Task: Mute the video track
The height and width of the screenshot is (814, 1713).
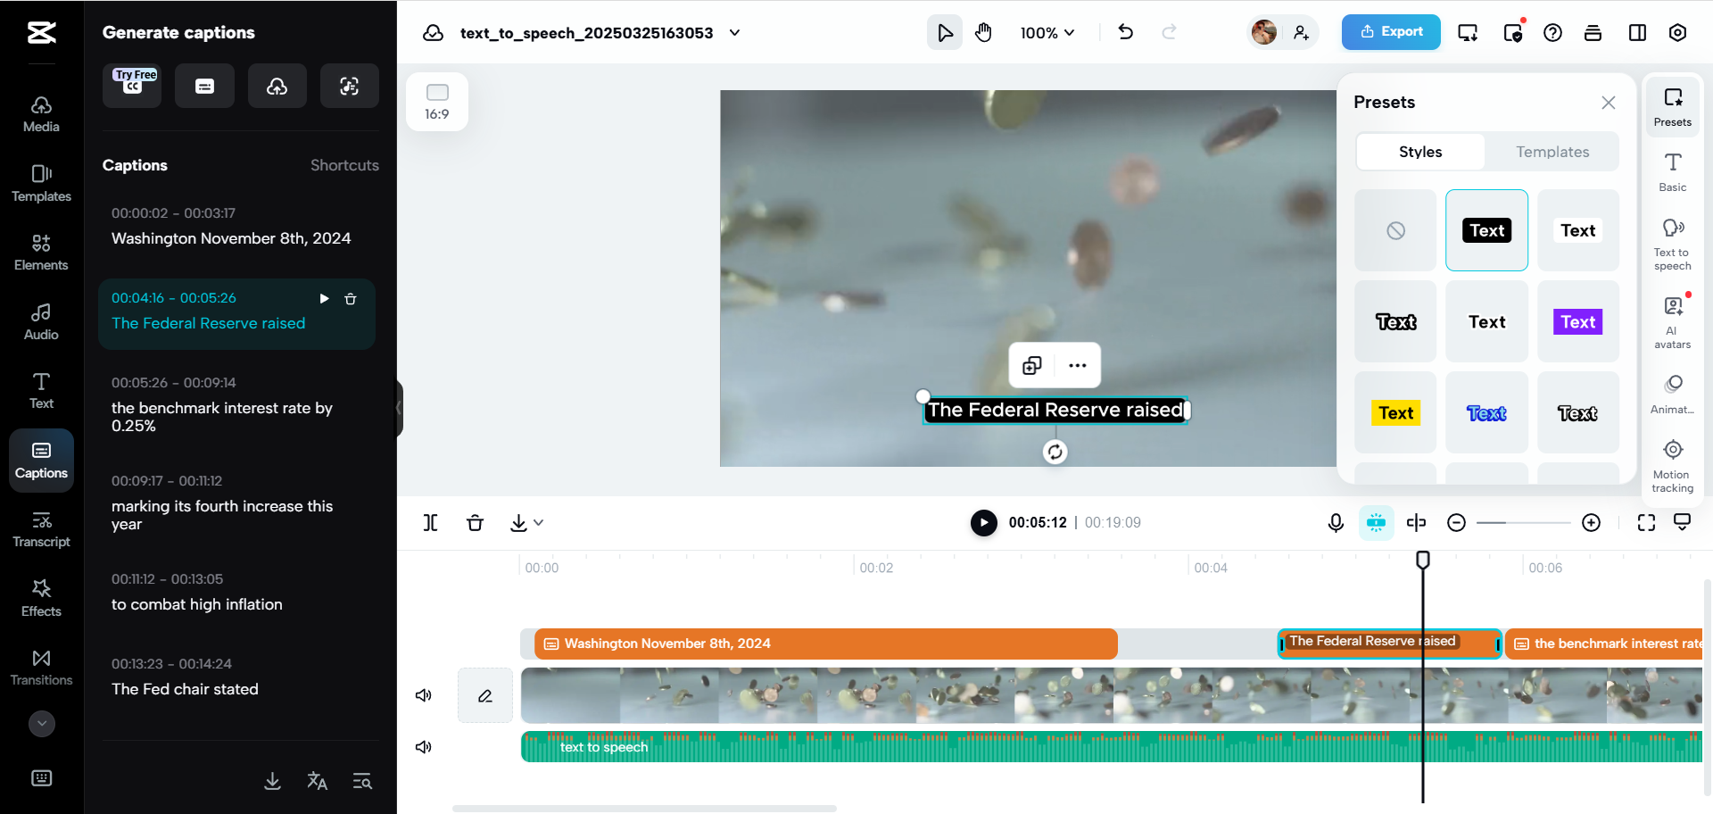Action: 424,695
